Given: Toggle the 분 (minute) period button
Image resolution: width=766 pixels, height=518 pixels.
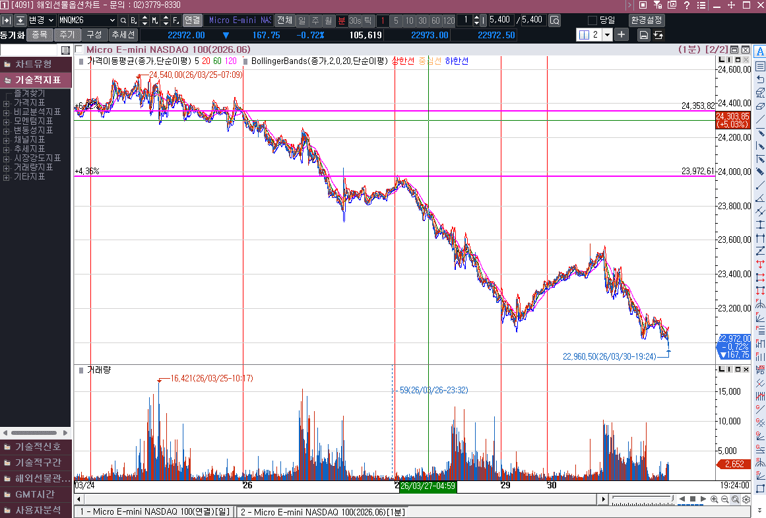Looking at the screenshot, I should (341, 20).
